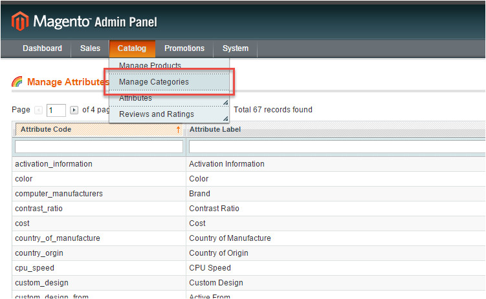Select Manage Categories from the Catalog dropdown
This screenshot has width=486, height=299.
coord(154,82)
